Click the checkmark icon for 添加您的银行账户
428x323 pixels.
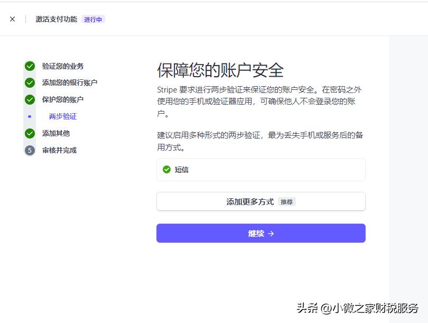click(30, 82)
